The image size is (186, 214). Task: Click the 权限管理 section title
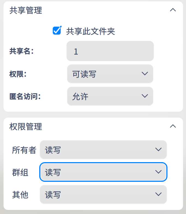point(26,126)
